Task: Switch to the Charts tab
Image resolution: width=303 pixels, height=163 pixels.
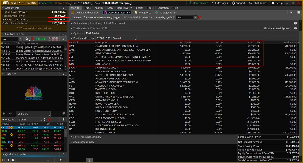Action: [139, 8]
